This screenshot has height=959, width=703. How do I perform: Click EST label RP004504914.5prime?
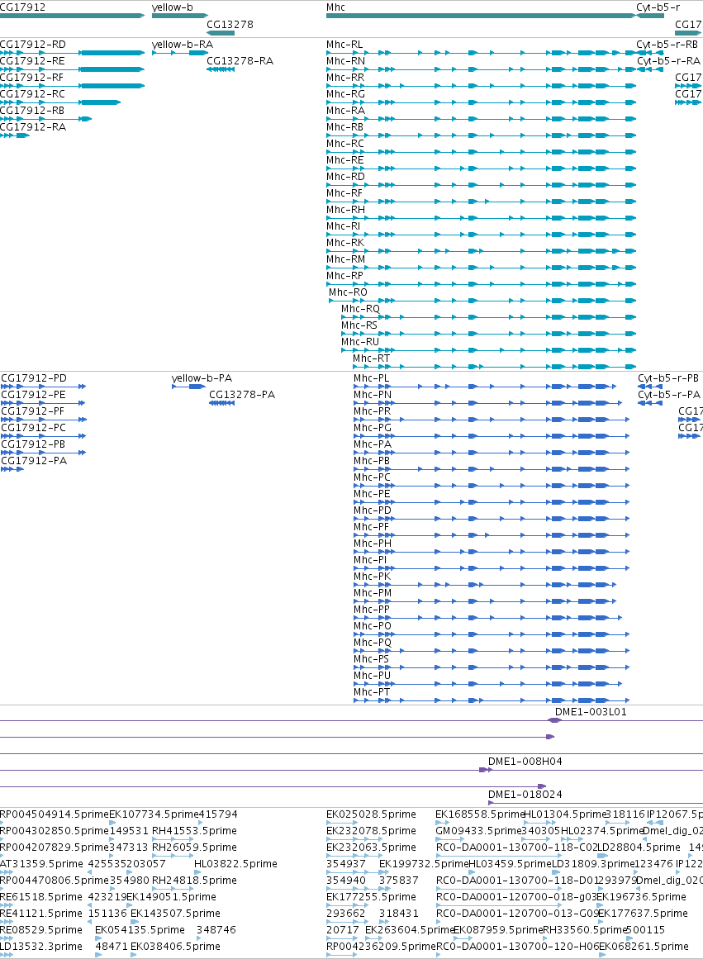pyautogui.click(x=55, y=814)
